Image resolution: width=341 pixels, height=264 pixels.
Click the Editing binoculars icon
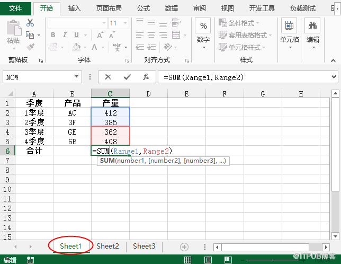pyautogui.click(x=312, y=26)
